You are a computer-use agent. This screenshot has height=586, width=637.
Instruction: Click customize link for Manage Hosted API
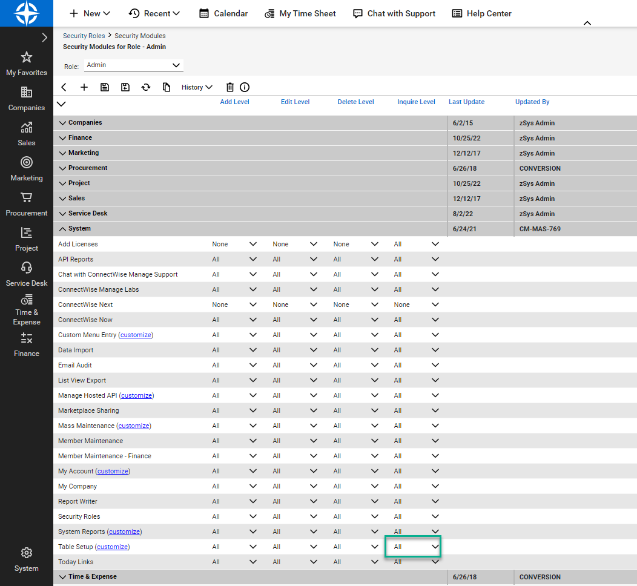point(136,395)
